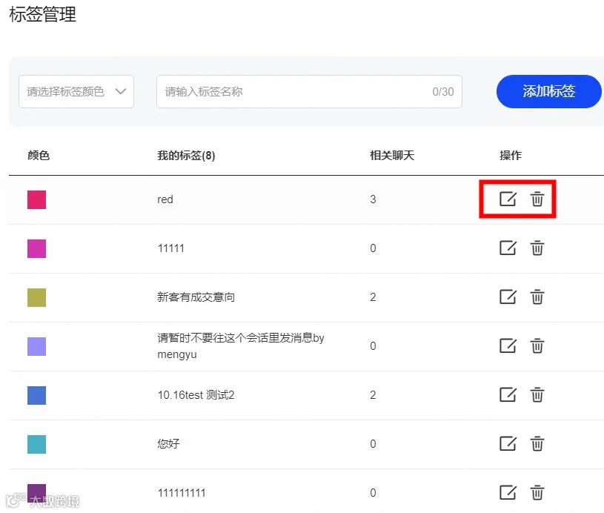
Task: Focus the tag name input field
Action: click(309, 92)
